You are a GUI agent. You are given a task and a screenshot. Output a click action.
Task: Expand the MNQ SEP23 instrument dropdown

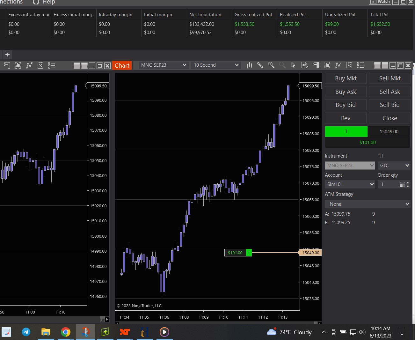point(184,65)
